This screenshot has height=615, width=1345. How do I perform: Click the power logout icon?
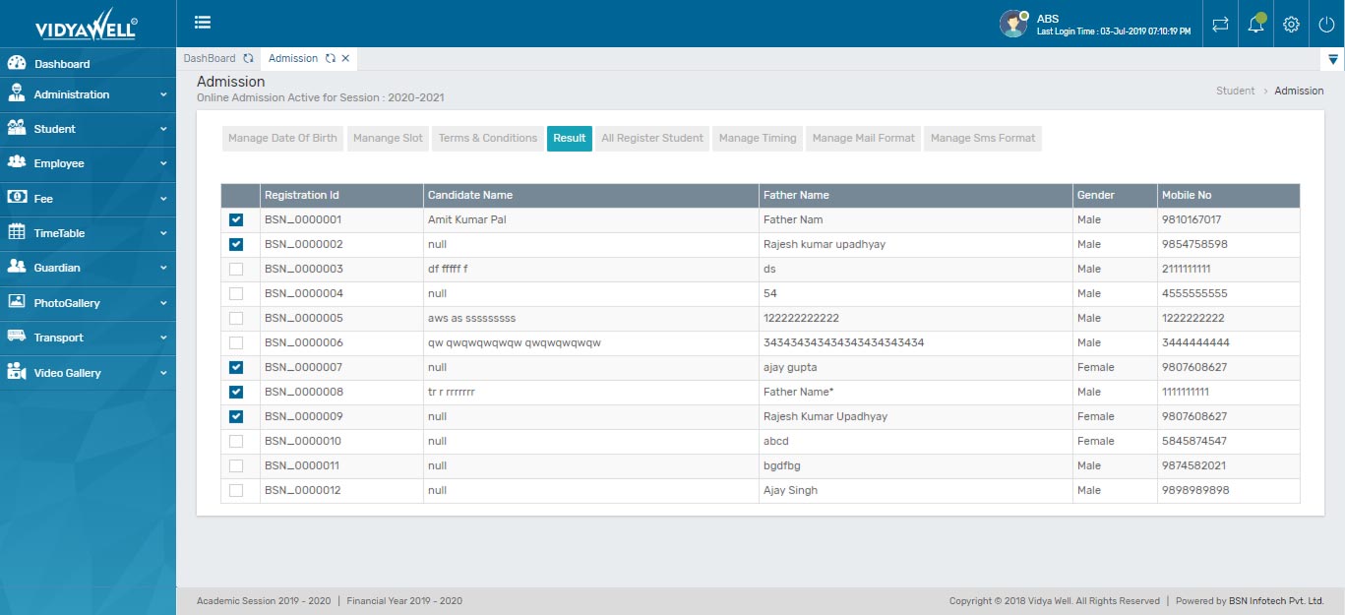(1326, 24)
